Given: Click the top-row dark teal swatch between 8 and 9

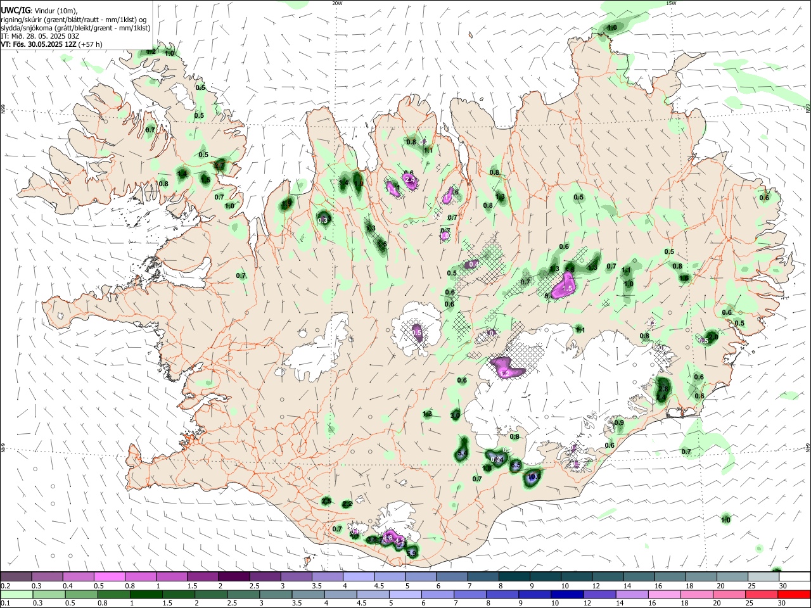Looking at the screenshot, I should [x=514, y=576].
